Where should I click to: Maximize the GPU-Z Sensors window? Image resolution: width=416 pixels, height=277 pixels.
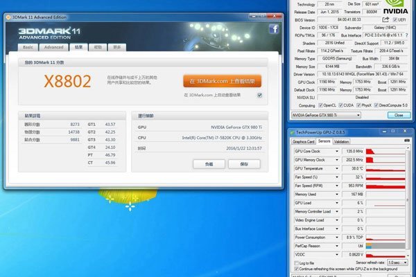coord(393,132)
